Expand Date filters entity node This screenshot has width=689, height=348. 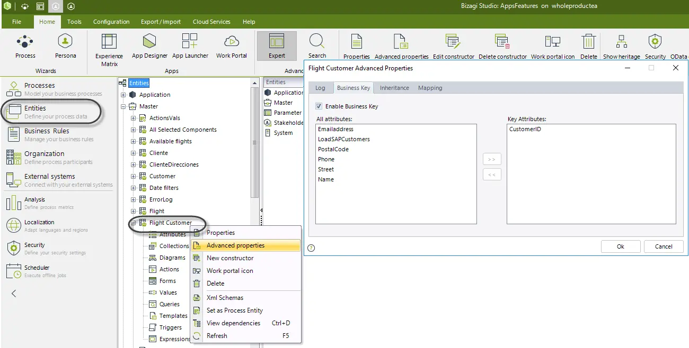click(x=134, y=188)
